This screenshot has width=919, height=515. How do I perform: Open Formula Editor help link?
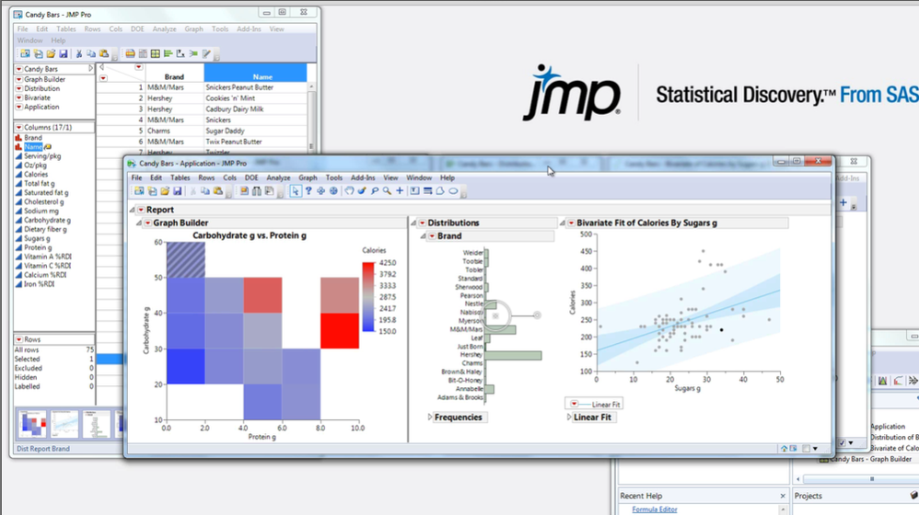pos(654,509)
